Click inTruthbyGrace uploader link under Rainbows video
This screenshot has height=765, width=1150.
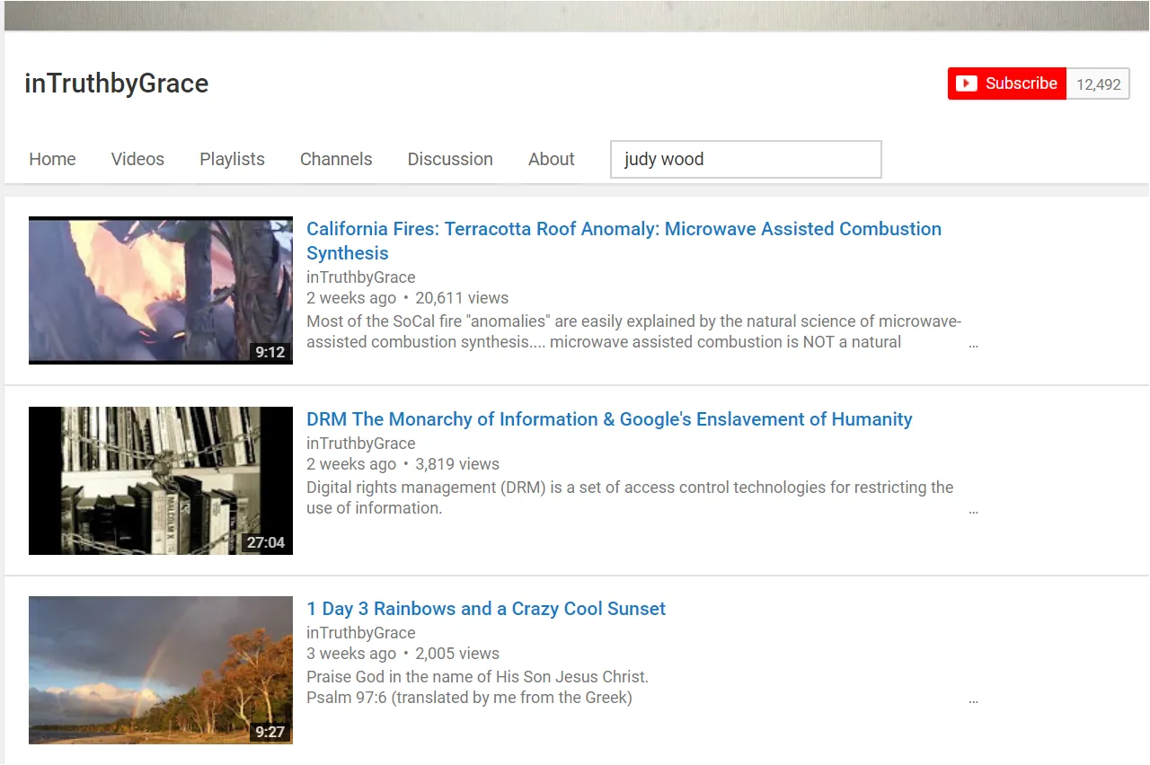pos(361,633)
